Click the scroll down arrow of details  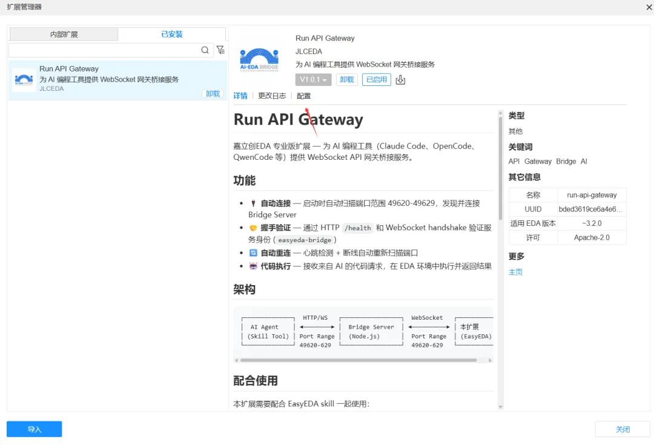(x=501, y=407)
